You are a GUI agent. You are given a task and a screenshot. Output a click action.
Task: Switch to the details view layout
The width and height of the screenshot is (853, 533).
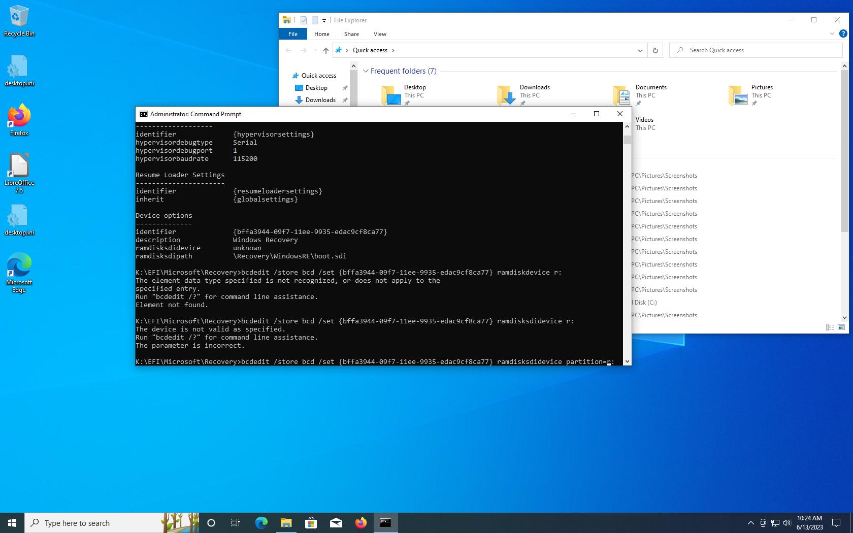830,327
